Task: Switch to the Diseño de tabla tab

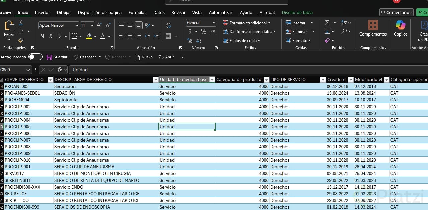Action: click(x=297, y=12)
